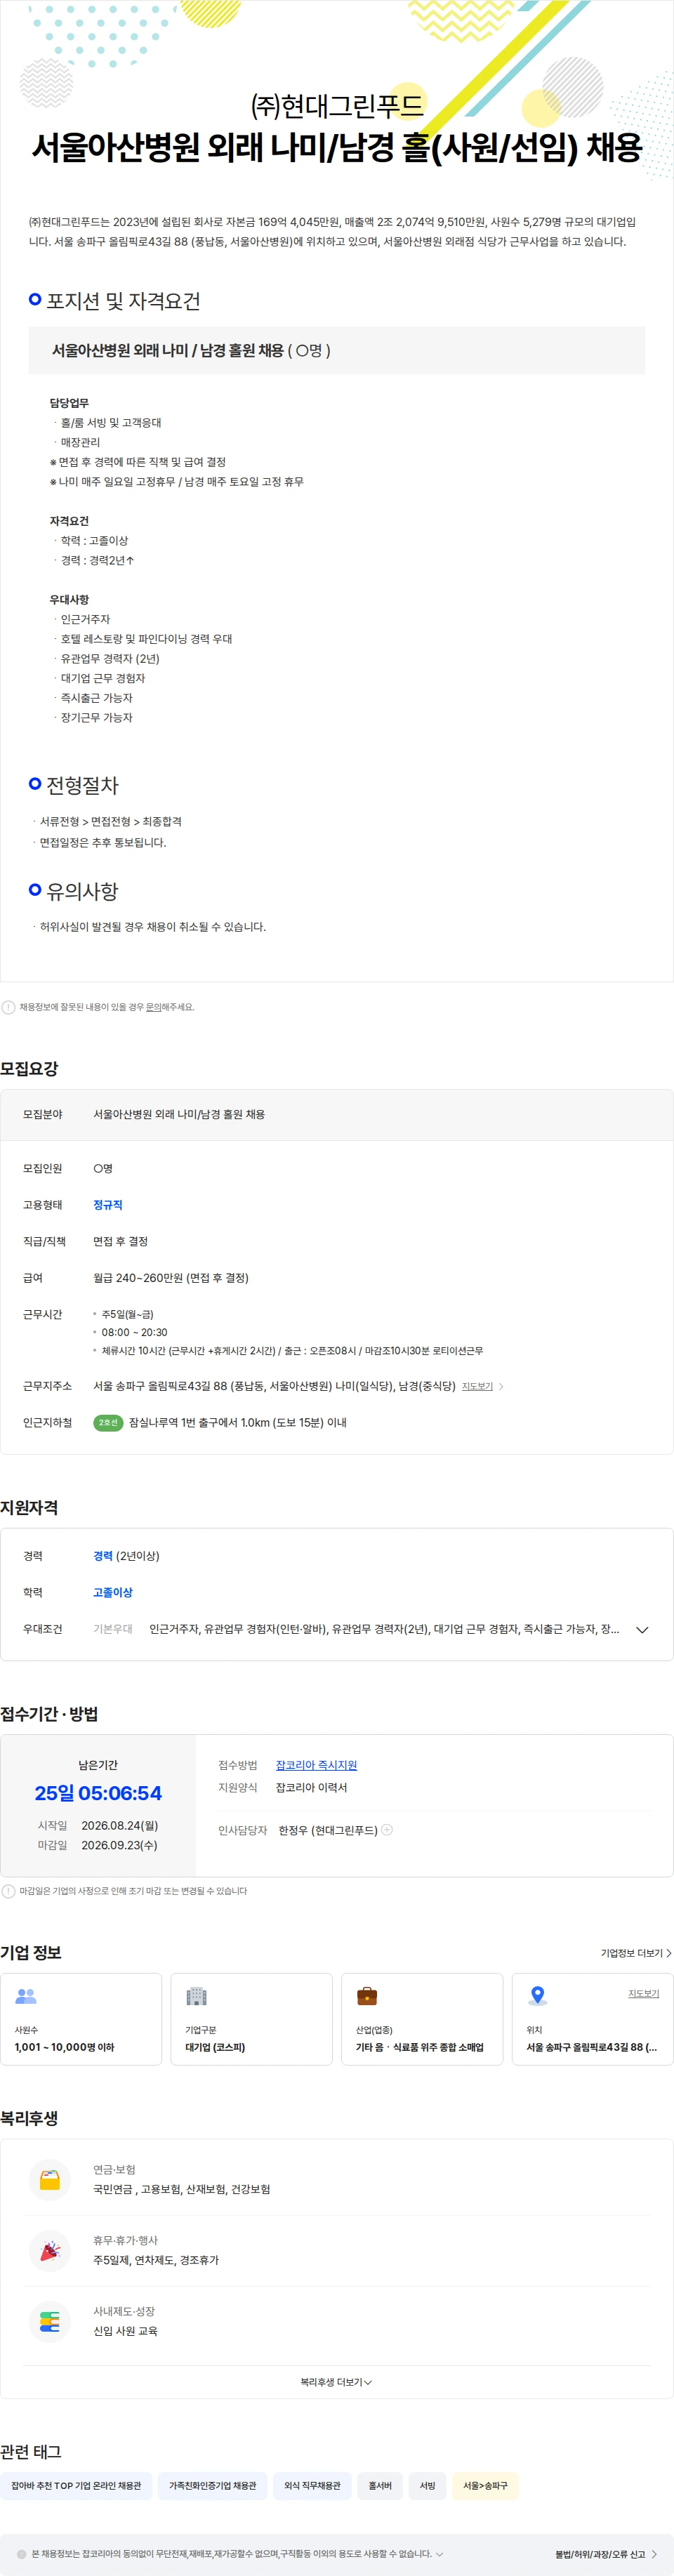Click the 월급 240~260만원 salary text

click(171, 1278)
